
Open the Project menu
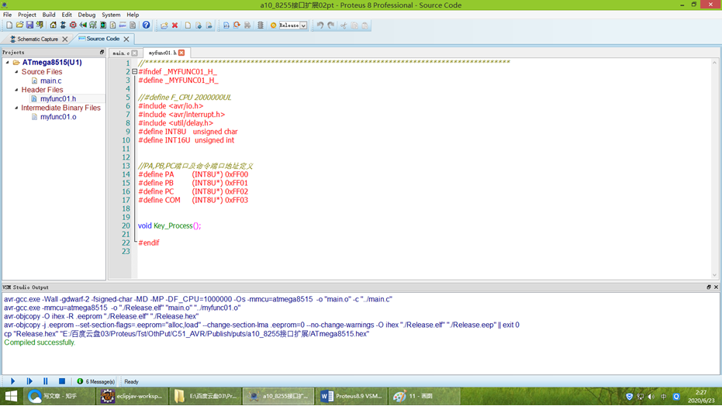(x=26, y=15)
